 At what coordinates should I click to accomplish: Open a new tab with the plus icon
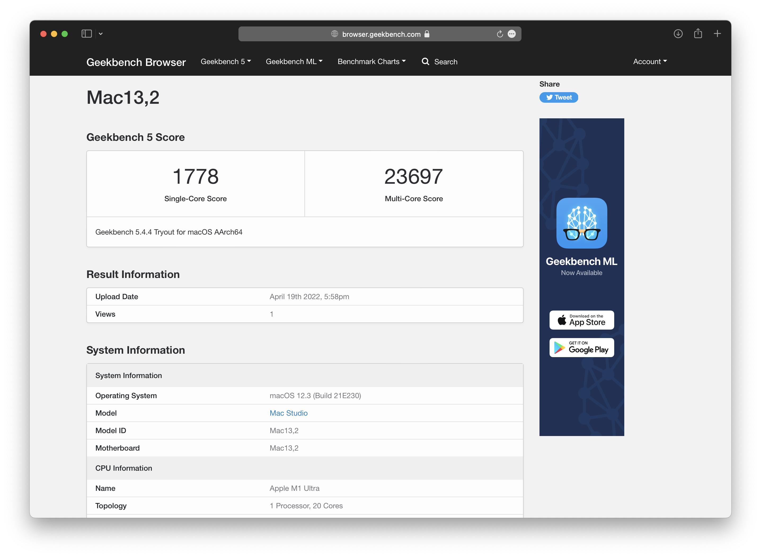[718, 34]
